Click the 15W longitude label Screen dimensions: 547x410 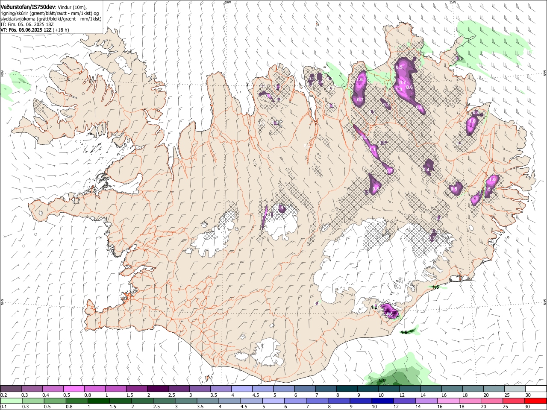tap(453, 2)
